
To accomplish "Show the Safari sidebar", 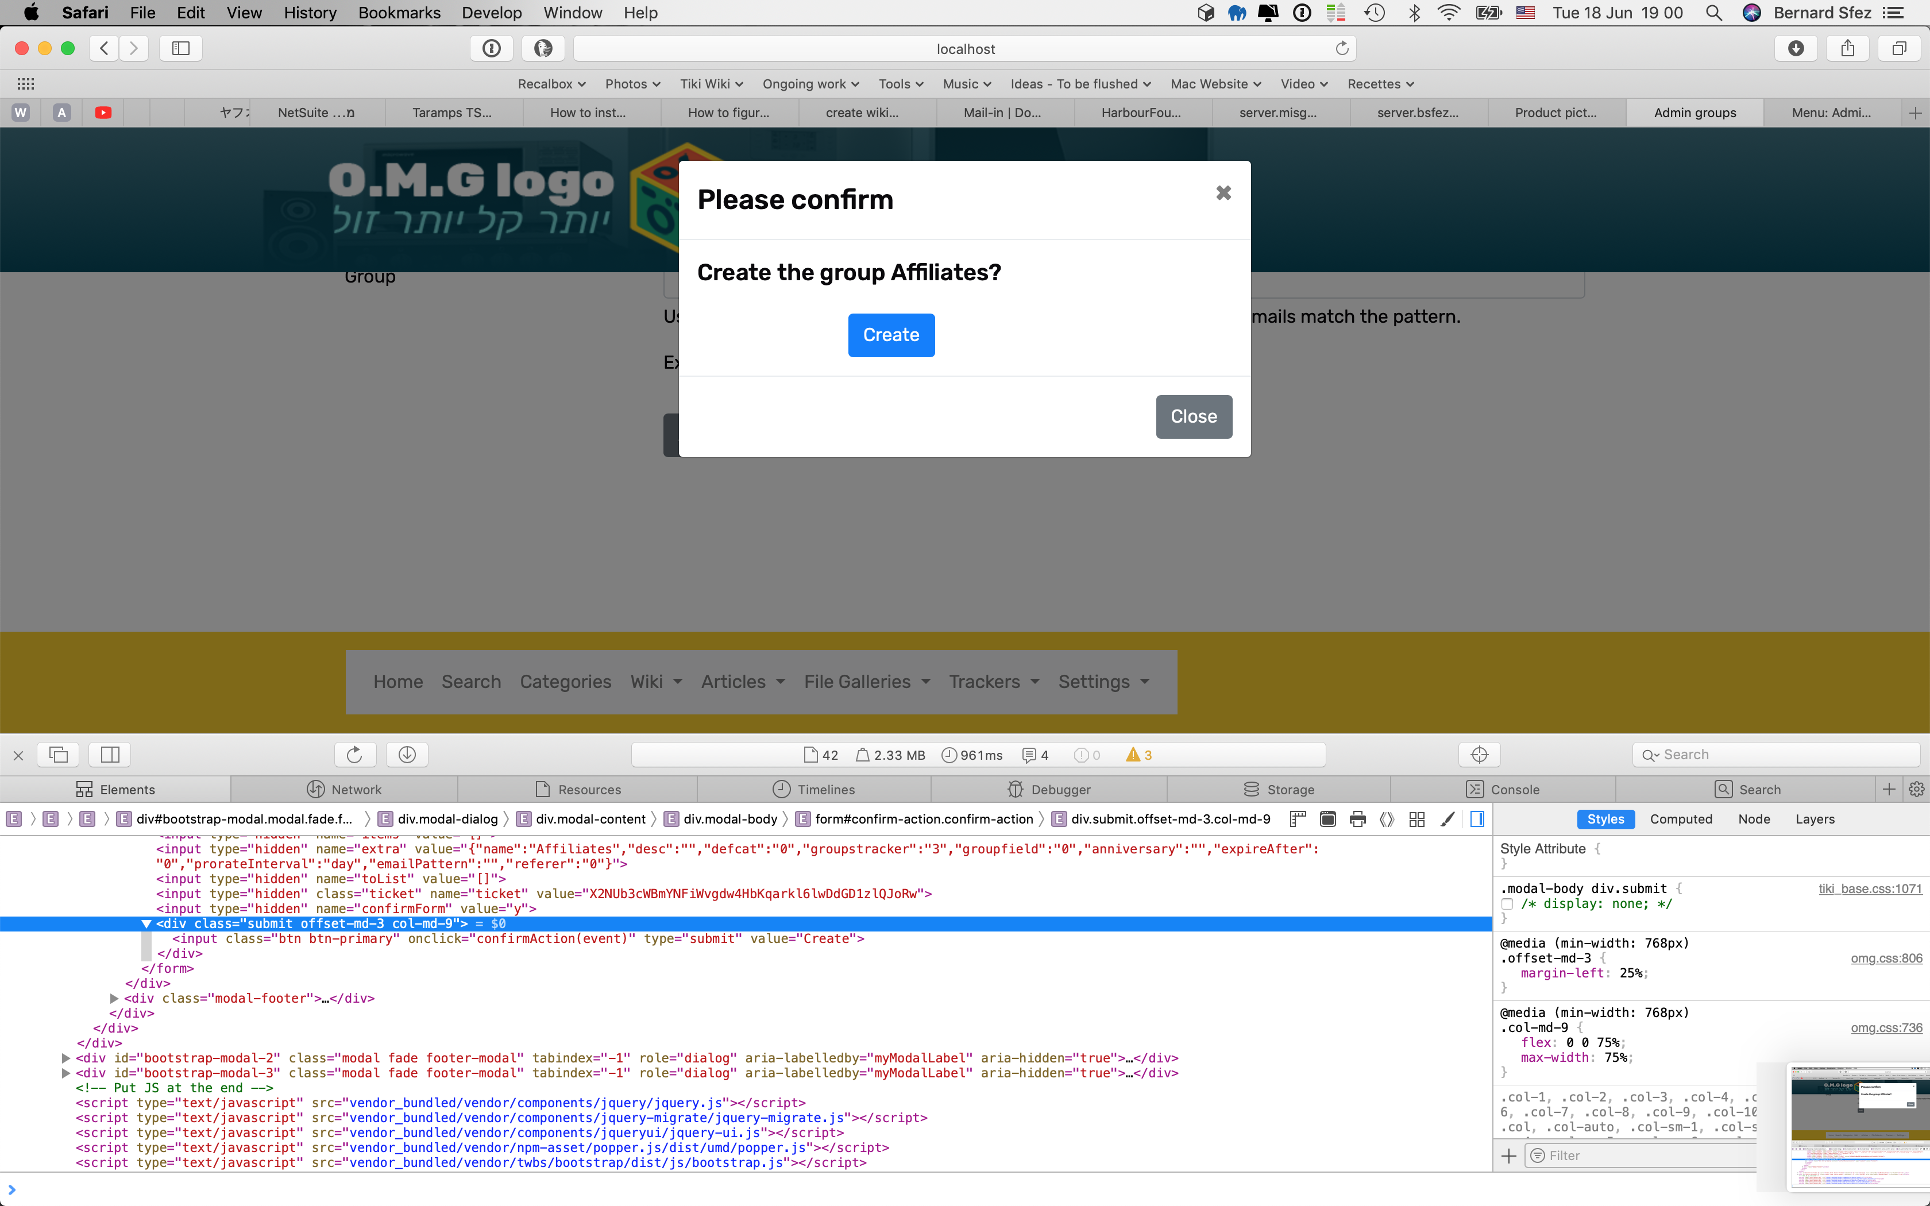I will coord(181,49).
